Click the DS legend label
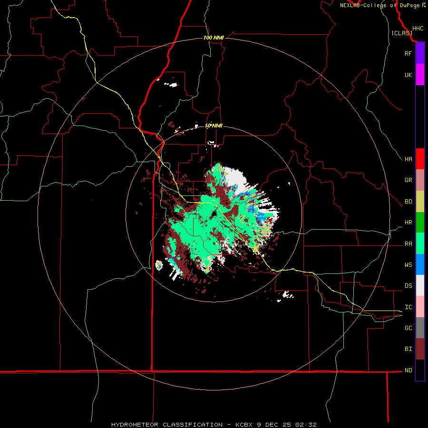 click(x=408, y=286)
